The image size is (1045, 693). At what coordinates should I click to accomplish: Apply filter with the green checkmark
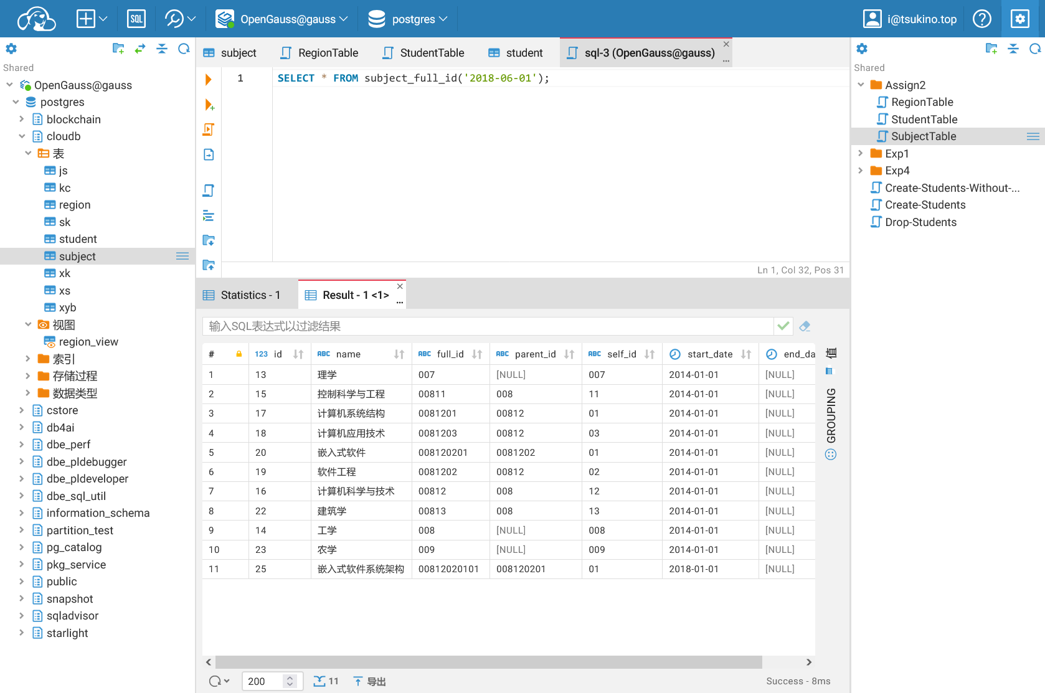click(783, 326)
